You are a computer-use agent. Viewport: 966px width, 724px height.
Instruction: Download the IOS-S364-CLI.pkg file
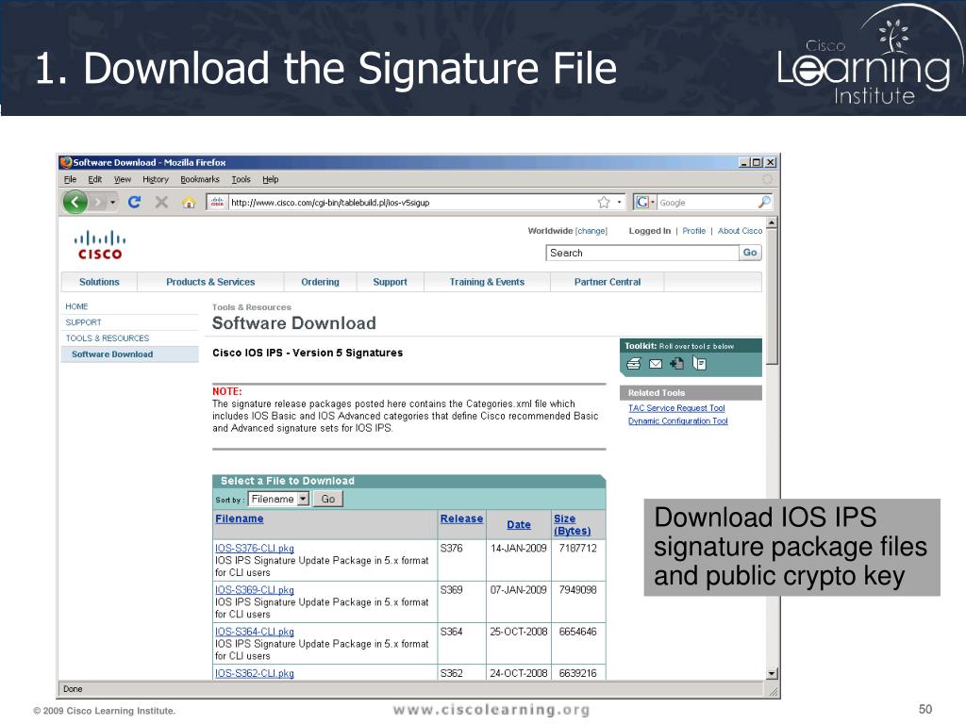tap(255, 633)
